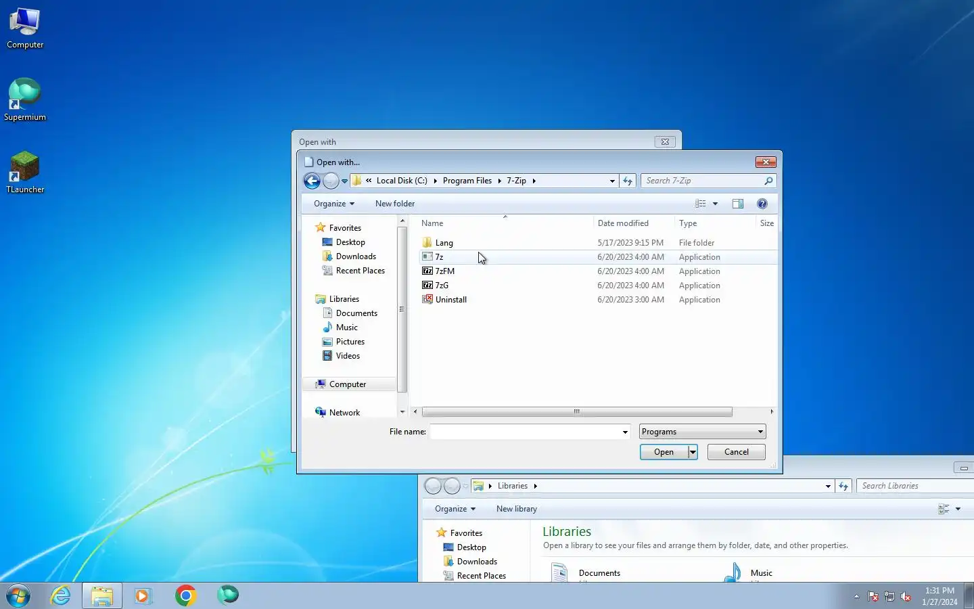Open the view options dropdown arrow
974x609 pixels.
click(715, 204)
